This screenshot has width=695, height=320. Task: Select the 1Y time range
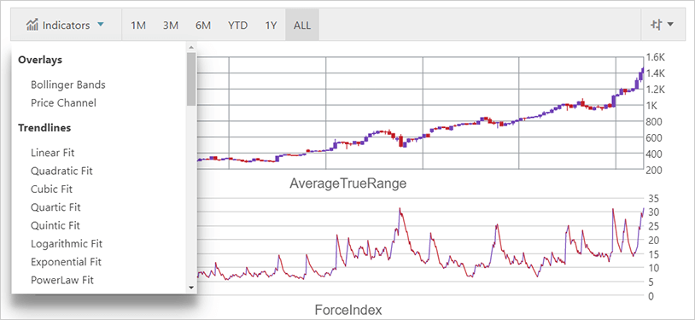[271, 26]
